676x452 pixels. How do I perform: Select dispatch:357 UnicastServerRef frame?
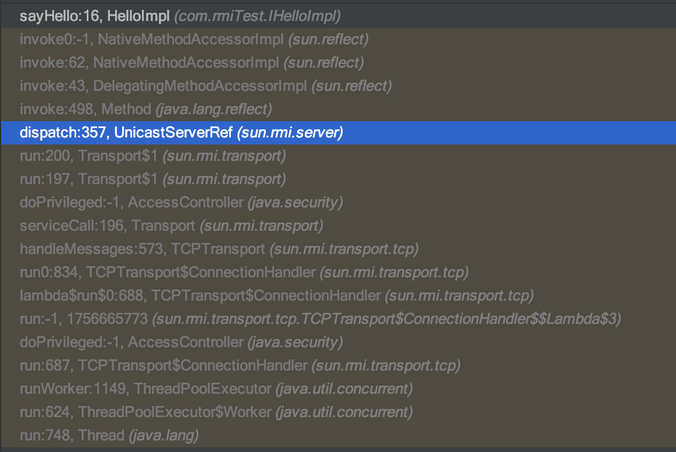[x=338, y=133]
